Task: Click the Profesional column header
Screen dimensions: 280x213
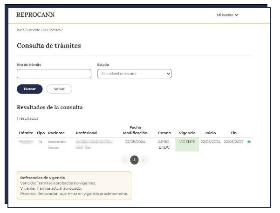Action: point(86,133)
